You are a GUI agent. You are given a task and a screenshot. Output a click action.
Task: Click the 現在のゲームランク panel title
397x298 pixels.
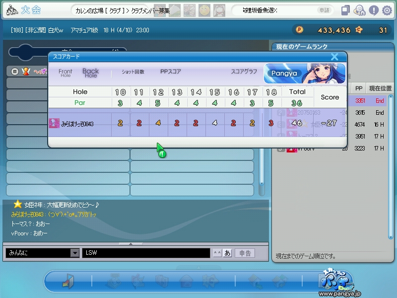(x=302, y=47)
